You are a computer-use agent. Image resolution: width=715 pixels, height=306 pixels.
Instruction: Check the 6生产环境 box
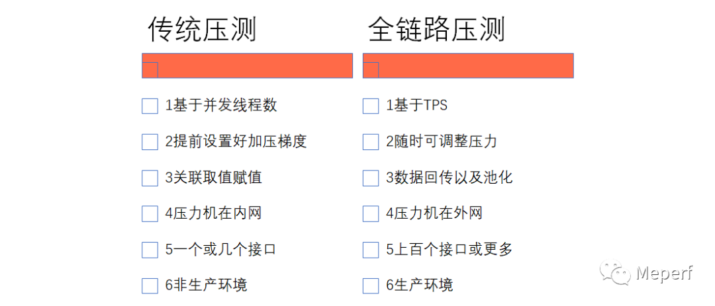(x=371, y=286)
